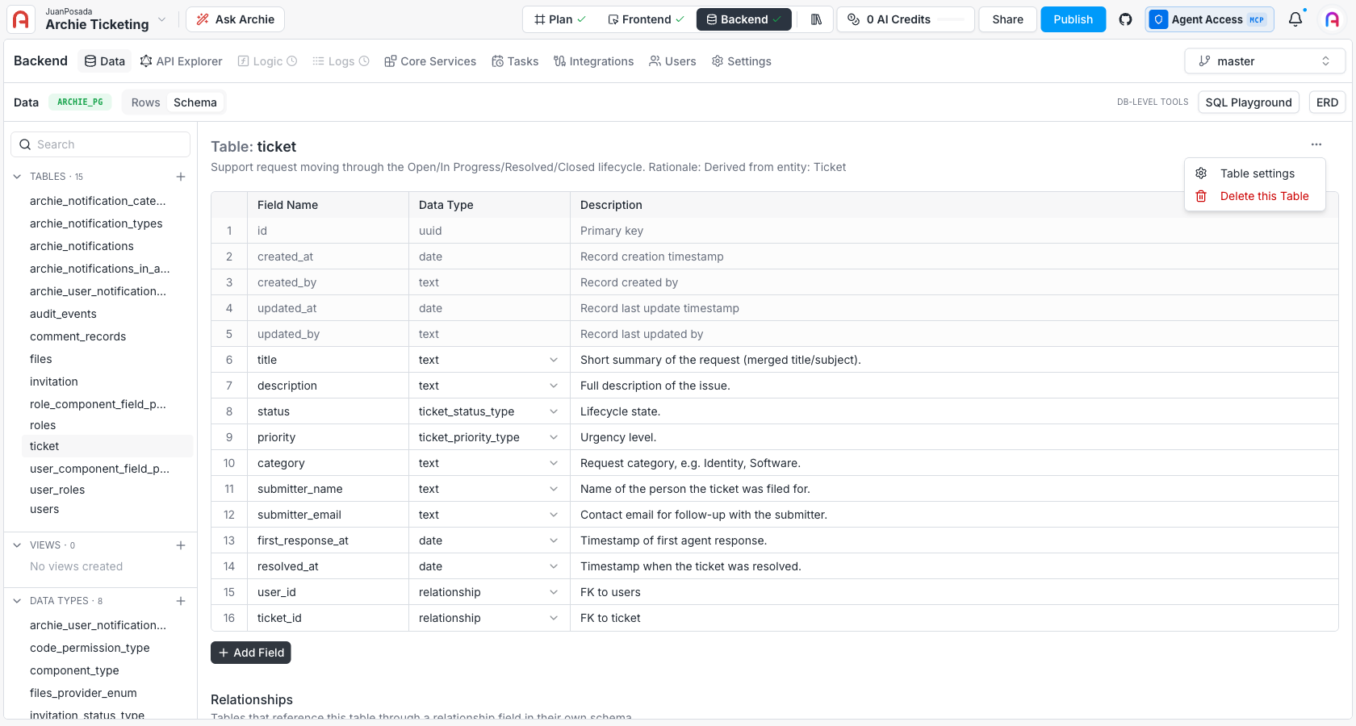This screenshot has height=726, width=1356.
Task: Add a new table with plus icon
Action: tap(181, 177)
